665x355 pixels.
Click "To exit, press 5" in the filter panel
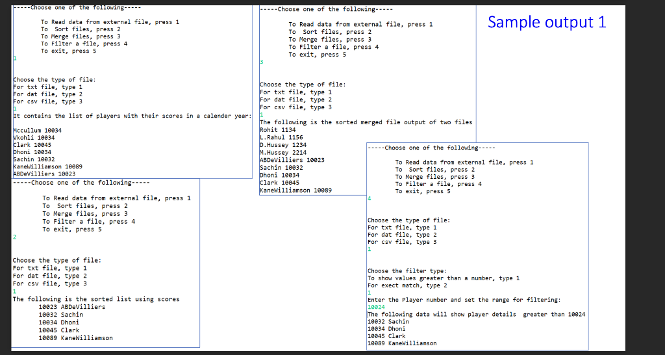coord(423,191)
